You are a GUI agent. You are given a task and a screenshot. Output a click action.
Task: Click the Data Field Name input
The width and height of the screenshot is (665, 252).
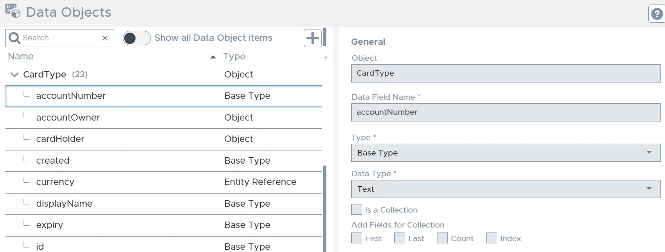(506, 112)
